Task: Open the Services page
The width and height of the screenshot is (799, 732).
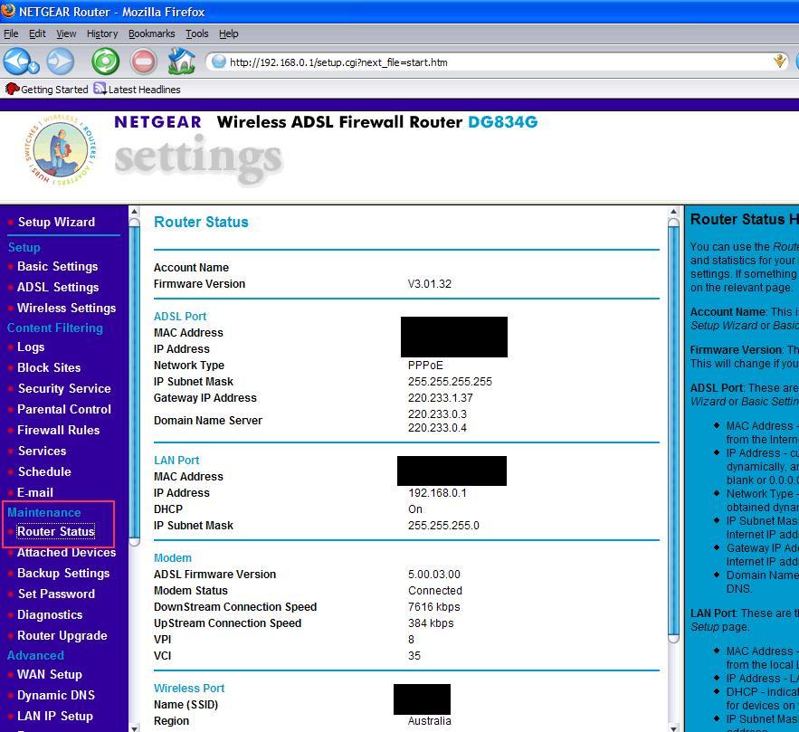Action: [43, 452]
